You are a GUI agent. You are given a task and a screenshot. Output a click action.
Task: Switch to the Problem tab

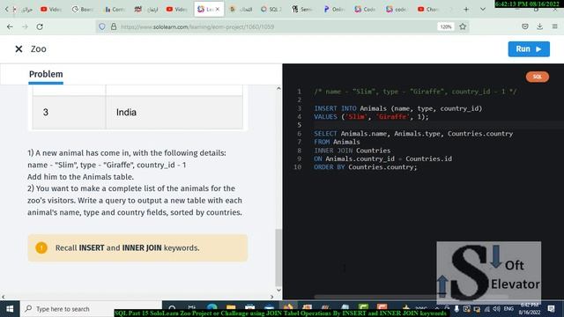[46, 74]
